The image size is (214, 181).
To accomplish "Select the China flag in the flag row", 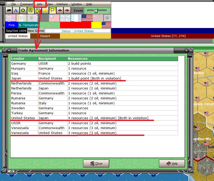I will click(x=54, y=18).
